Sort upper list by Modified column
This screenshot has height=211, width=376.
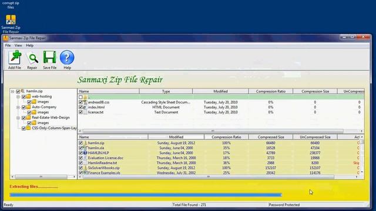pos(220,91)
